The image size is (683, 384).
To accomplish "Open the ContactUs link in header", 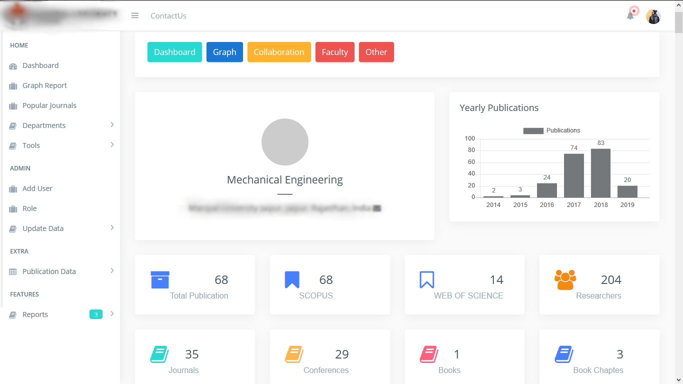I will 168,16.
